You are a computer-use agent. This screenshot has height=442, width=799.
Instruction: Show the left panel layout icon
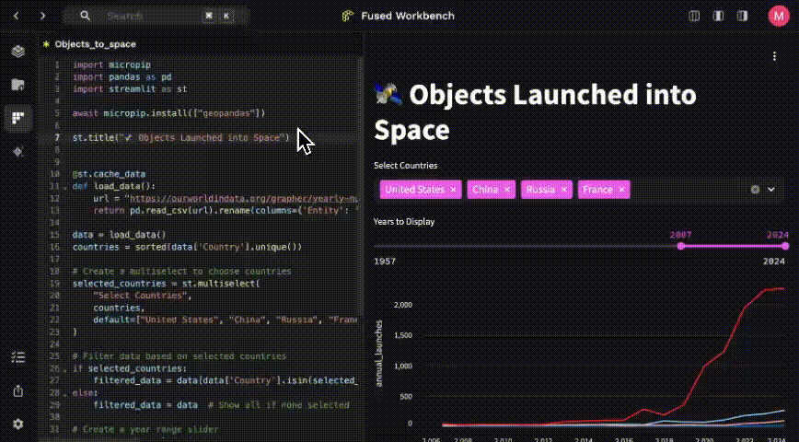pos(694,16)
